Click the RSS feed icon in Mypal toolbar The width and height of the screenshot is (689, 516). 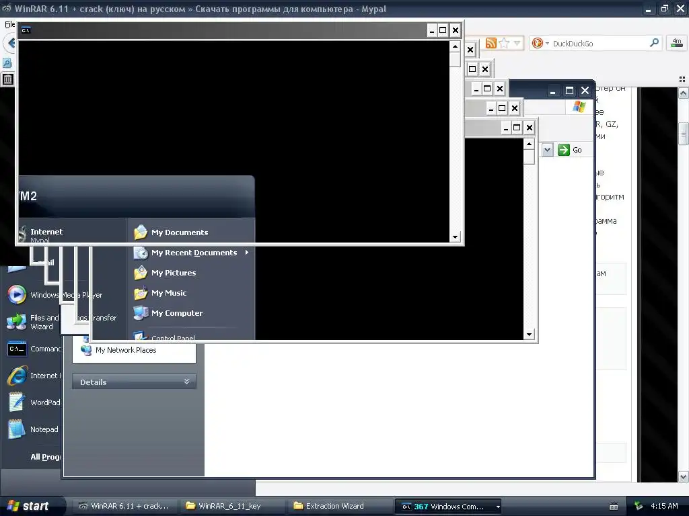coord(491,43)
